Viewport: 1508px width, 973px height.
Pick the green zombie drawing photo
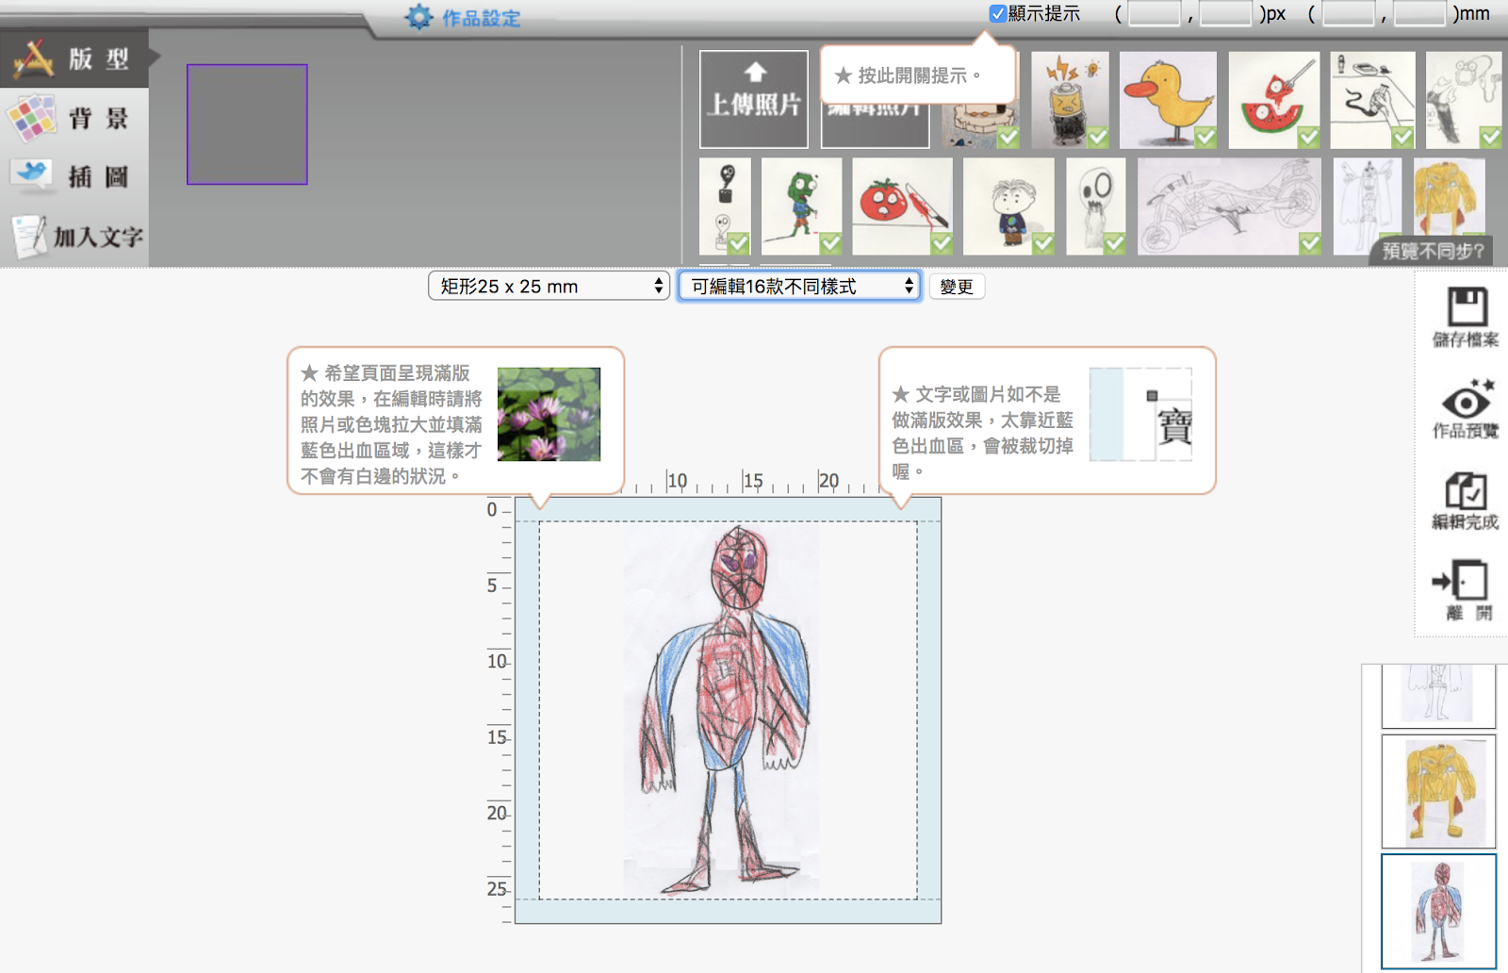(x=802, y=206)
